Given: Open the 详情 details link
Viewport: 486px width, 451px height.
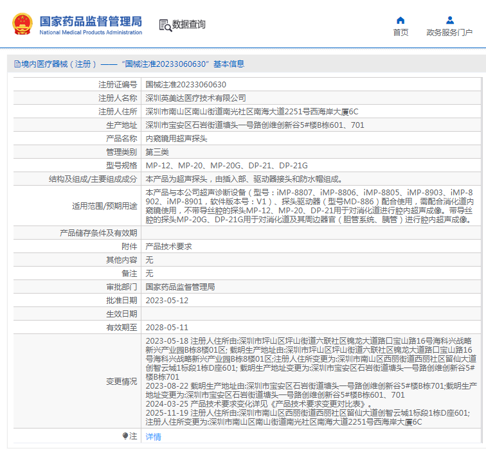Looking at the screenshot, I should 153,437.
